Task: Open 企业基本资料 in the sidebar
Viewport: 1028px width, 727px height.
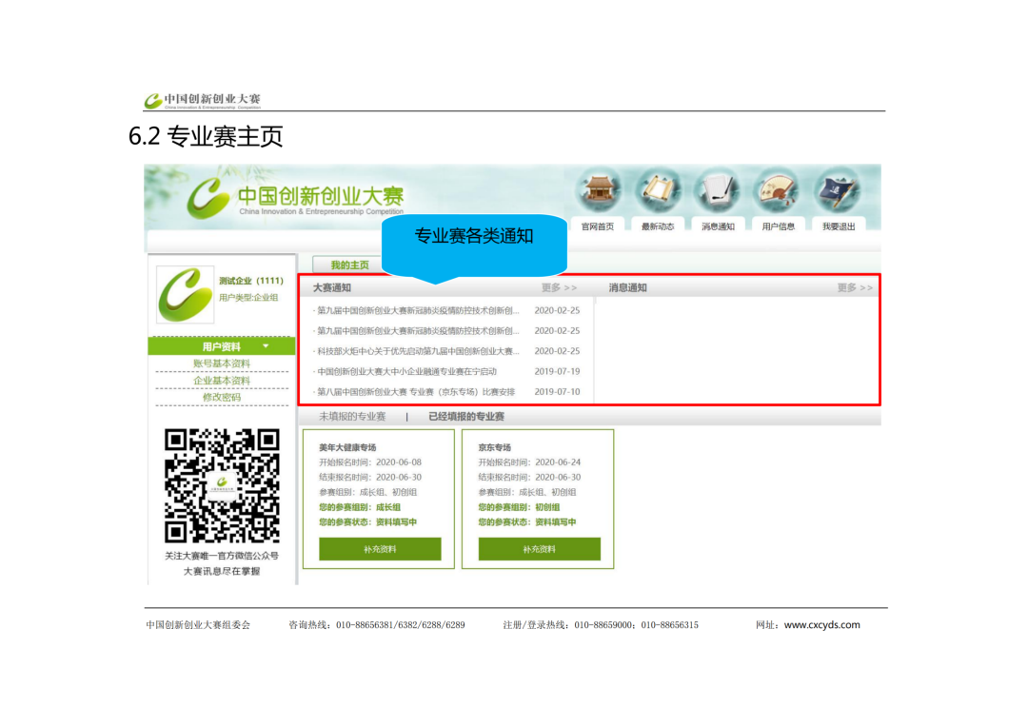Action: click(x=222, y=381)
